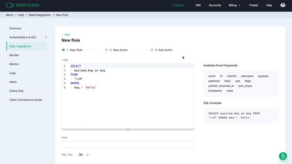Click the 'flags' keyword
Image resolution: width=292 pixels, height=164 pixels.
click(x=248, y=81)
